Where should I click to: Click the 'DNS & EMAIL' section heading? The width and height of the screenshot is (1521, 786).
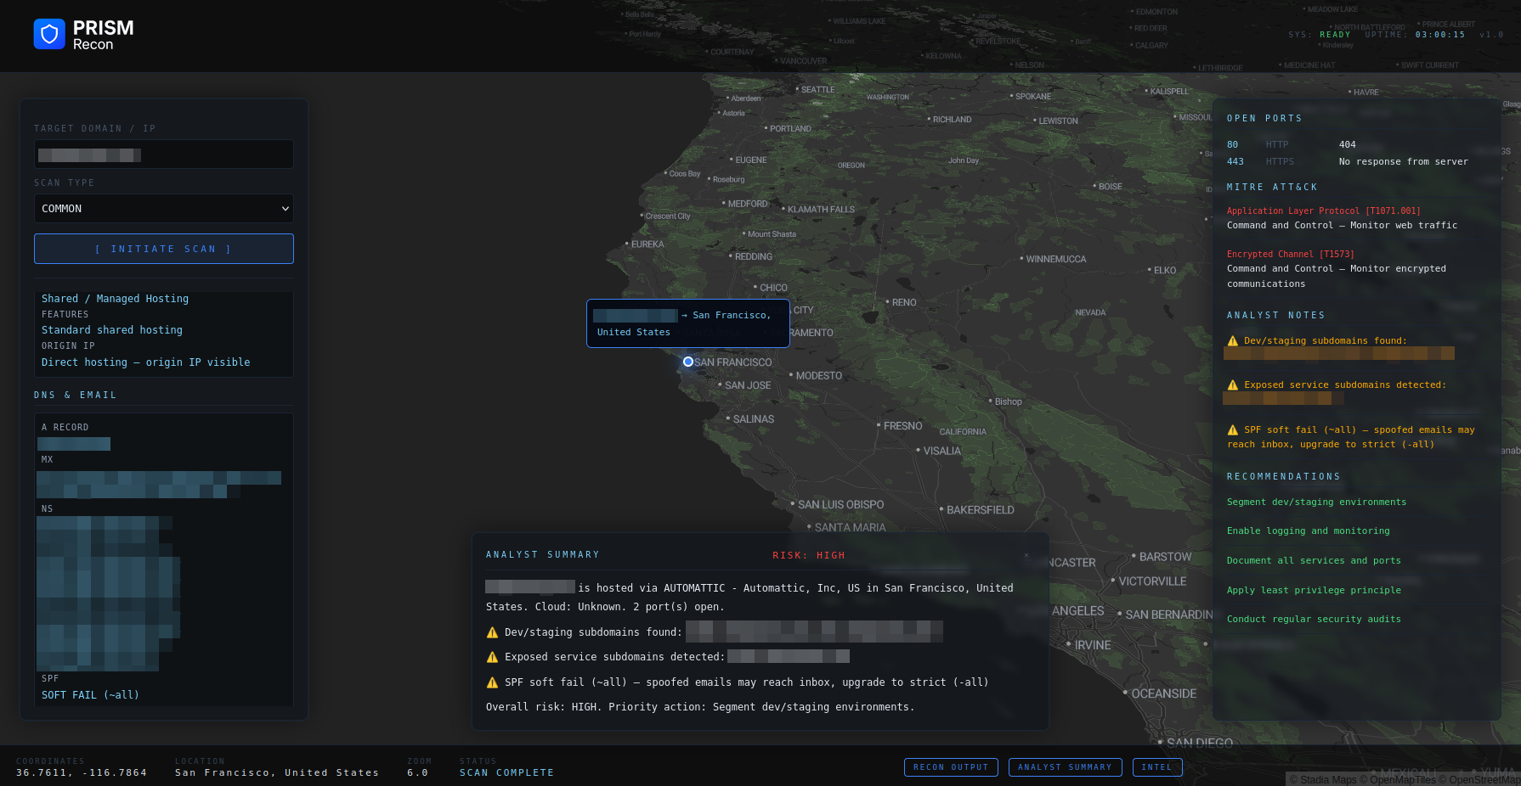tap(75, 396)
